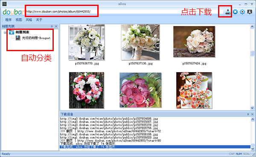This screenshot has width=256, height=157.
Task: Click the SCRL indicator in status bar
Action: (246, 154)
